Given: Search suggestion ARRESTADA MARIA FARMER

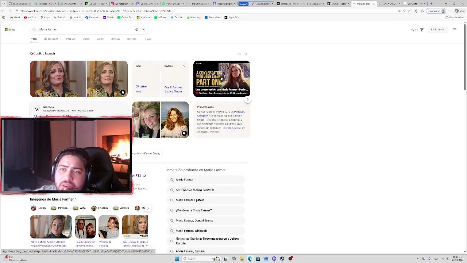Looking at the screenshot, I should (x=206, y=190).
